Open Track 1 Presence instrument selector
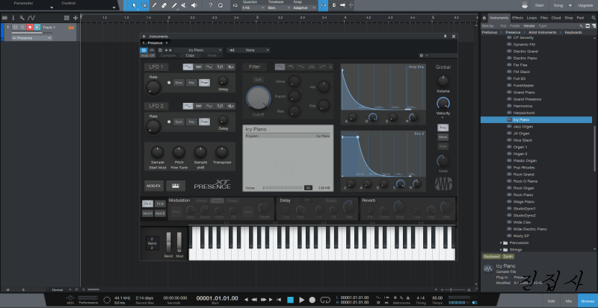This screenshot has height=308, width=598. tap(32, 38)
